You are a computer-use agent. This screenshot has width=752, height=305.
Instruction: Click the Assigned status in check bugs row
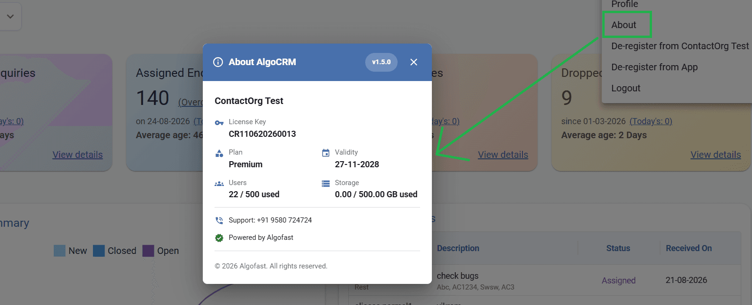tap(618, 280)
